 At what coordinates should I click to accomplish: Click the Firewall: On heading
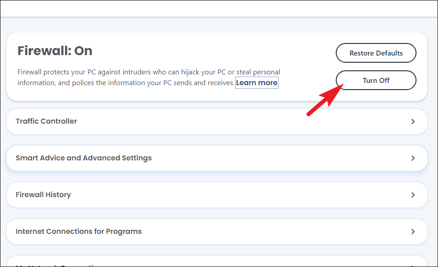[55, 51]
